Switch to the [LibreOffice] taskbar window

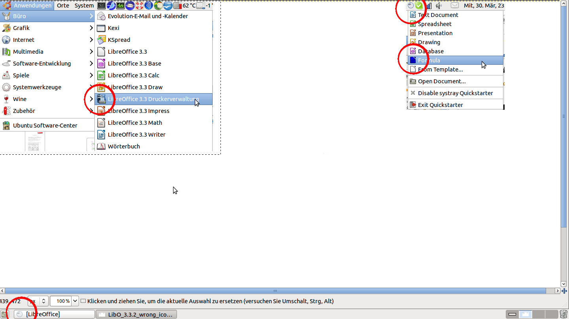(54, 314)
